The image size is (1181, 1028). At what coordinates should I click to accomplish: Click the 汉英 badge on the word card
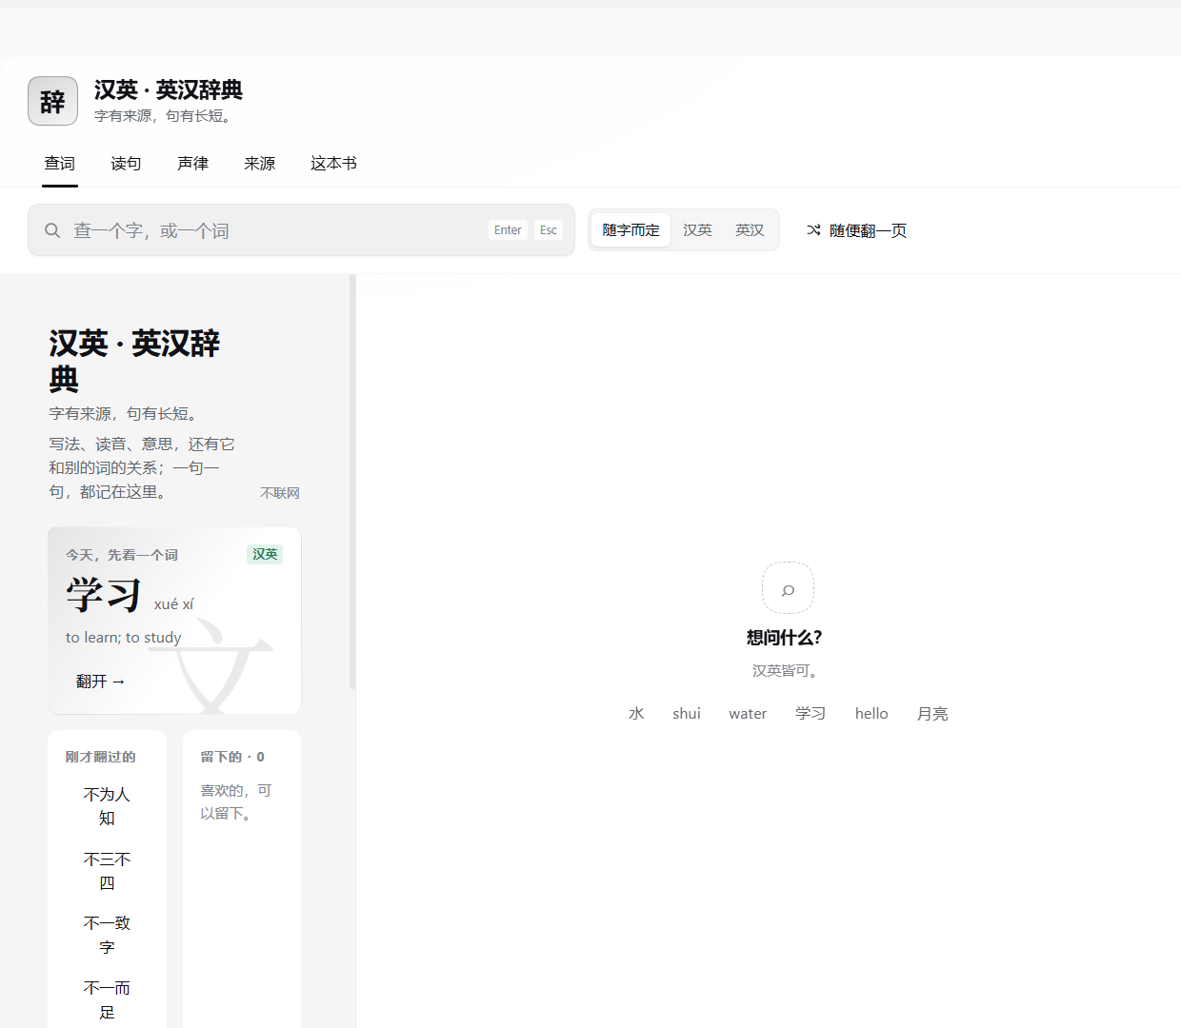point(265,554)
